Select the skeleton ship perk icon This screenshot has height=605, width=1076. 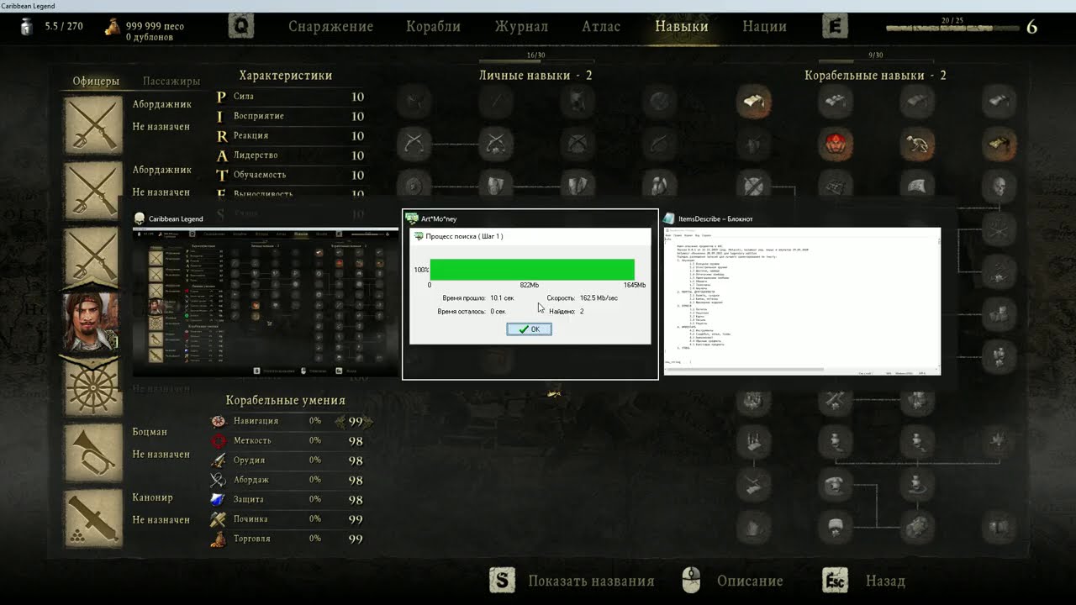(x=916, y=144)
